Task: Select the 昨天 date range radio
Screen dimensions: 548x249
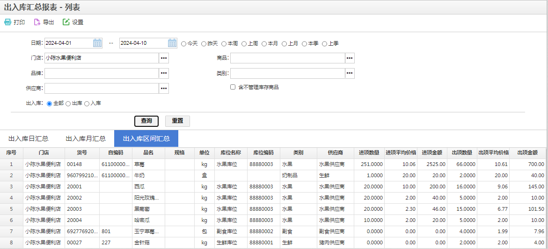Action: tap(204, 44)
